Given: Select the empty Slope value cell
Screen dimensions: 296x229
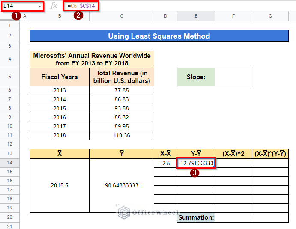Looking at the screenshot, I should tap(233, 77).
